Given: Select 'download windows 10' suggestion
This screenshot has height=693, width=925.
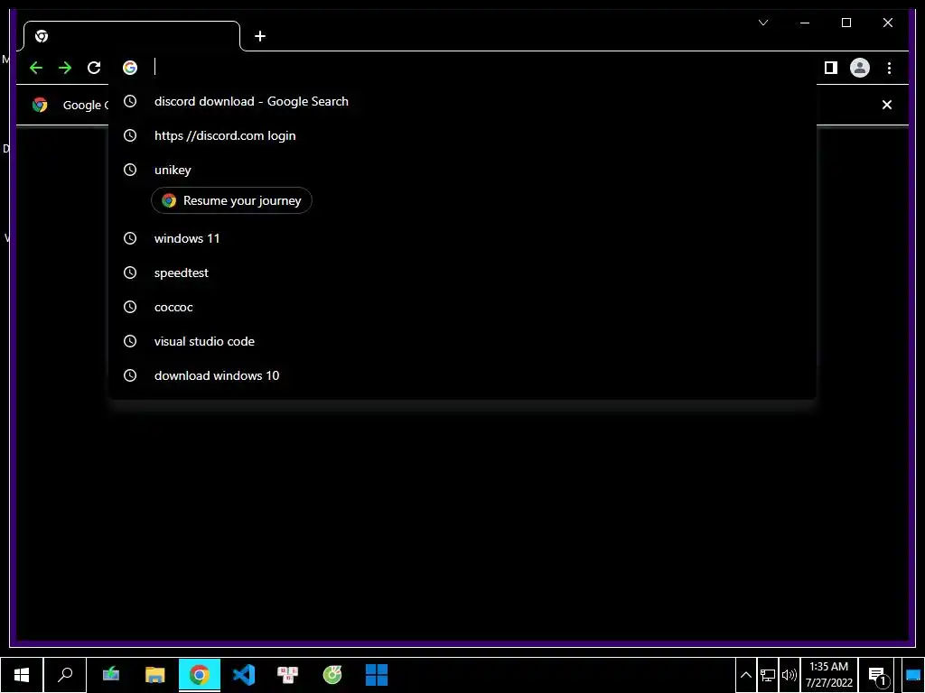Looking at the screenshot, I should [x=462, y=375].
